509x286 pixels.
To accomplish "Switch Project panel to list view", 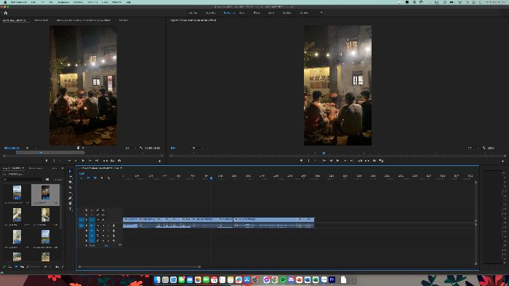I will click(10, 267).
